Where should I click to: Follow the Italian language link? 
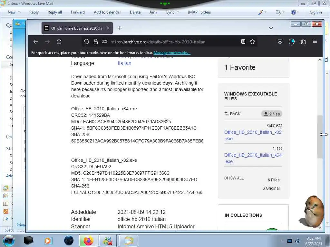tap(124, 63)
